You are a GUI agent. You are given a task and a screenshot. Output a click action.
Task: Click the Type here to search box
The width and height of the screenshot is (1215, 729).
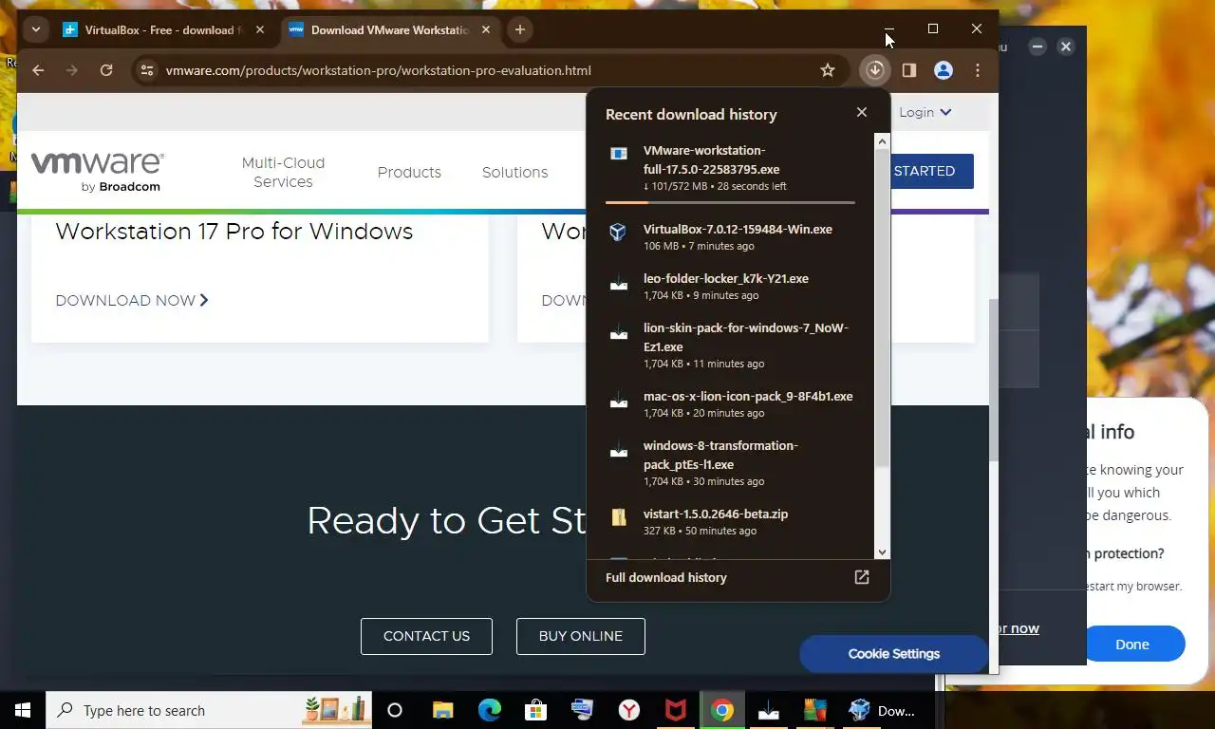209,710
